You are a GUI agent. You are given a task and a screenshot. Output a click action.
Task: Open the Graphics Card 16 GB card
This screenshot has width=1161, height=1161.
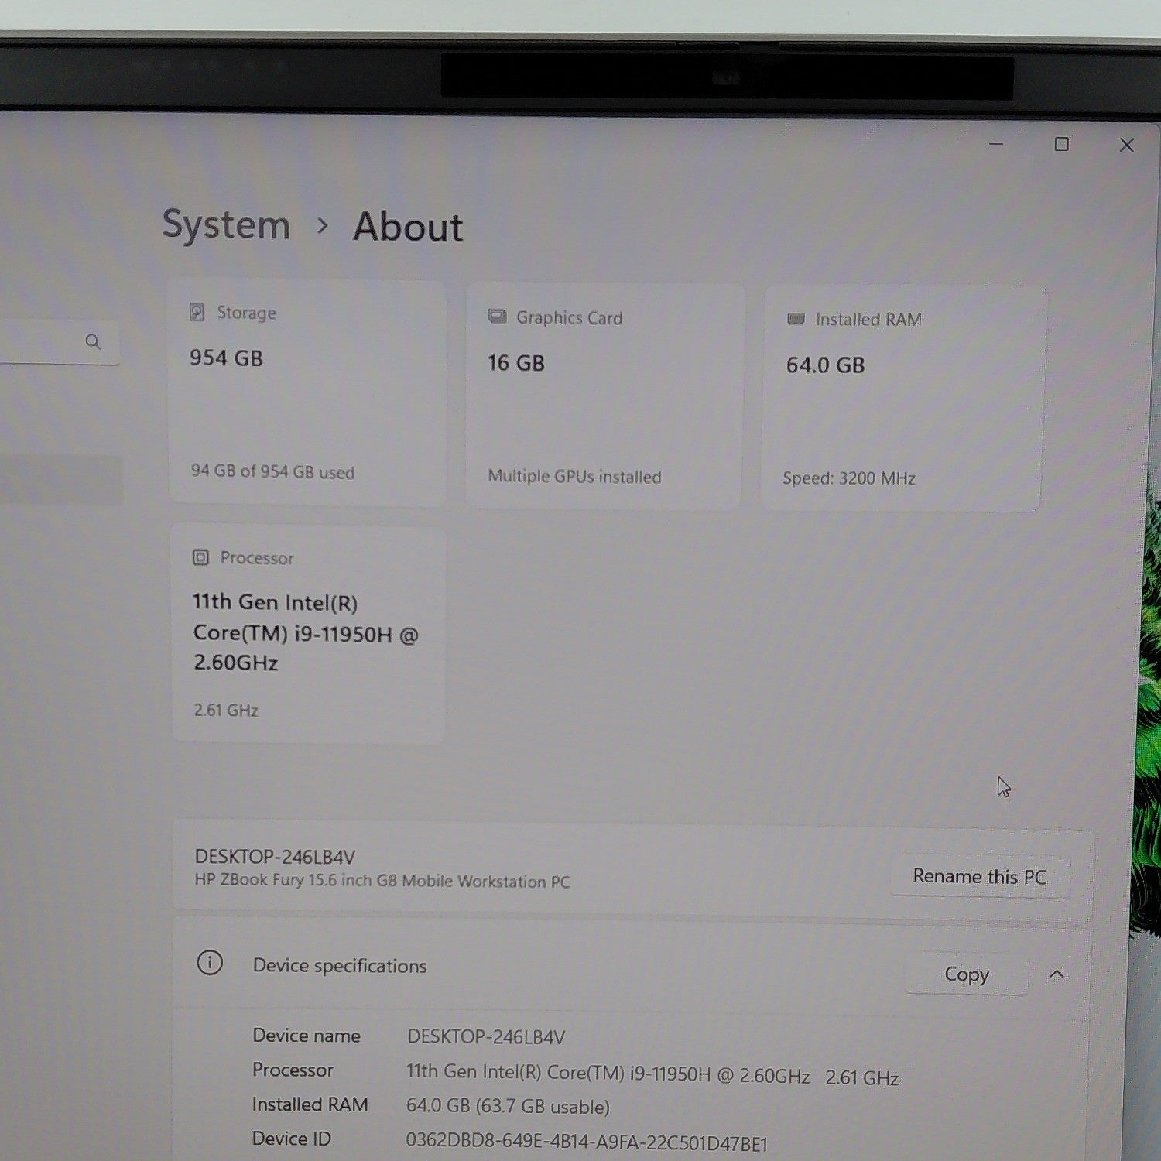[604, 396]
